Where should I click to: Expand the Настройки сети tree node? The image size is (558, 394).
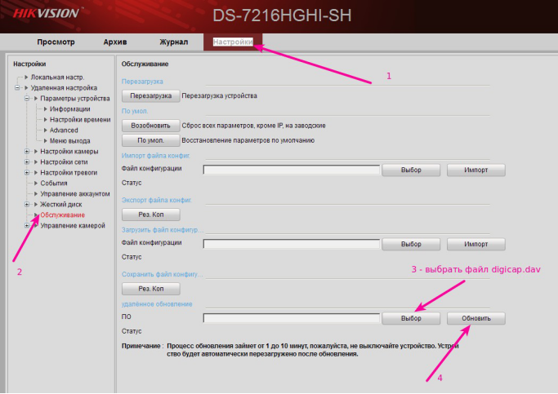[27, 162]
